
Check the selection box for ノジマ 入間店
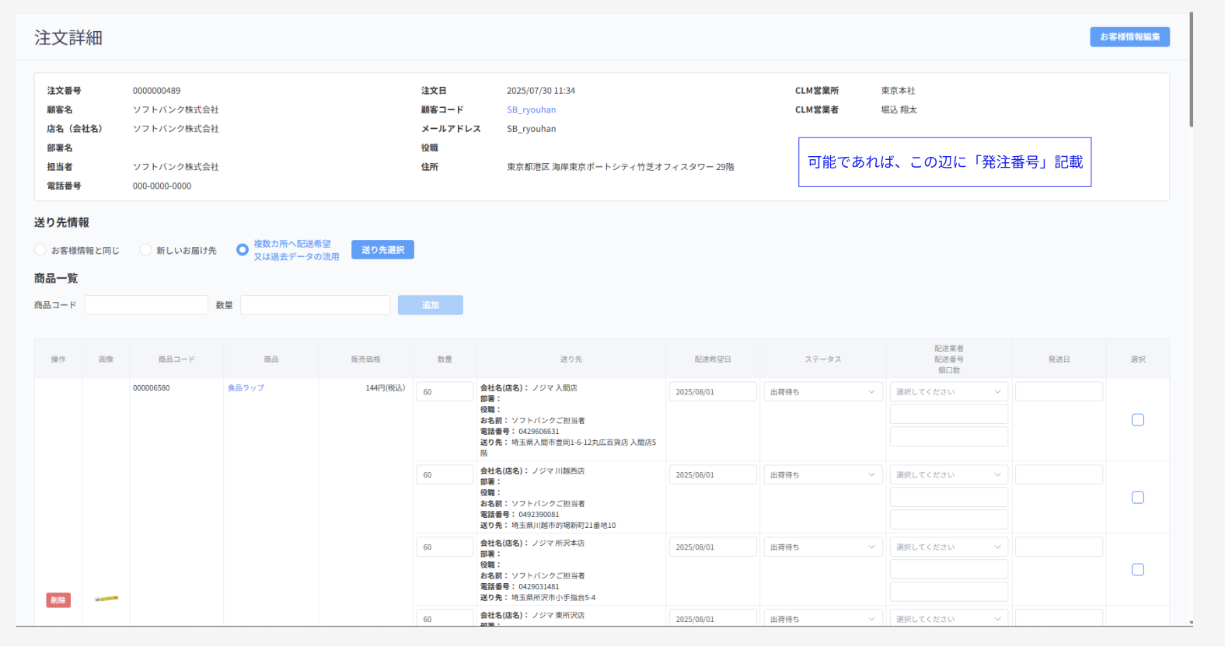tap(1137, 420)
